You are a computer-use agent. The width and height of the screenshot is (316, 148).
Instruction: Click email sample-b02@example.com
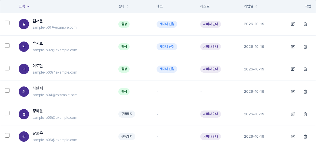point(55,50)
